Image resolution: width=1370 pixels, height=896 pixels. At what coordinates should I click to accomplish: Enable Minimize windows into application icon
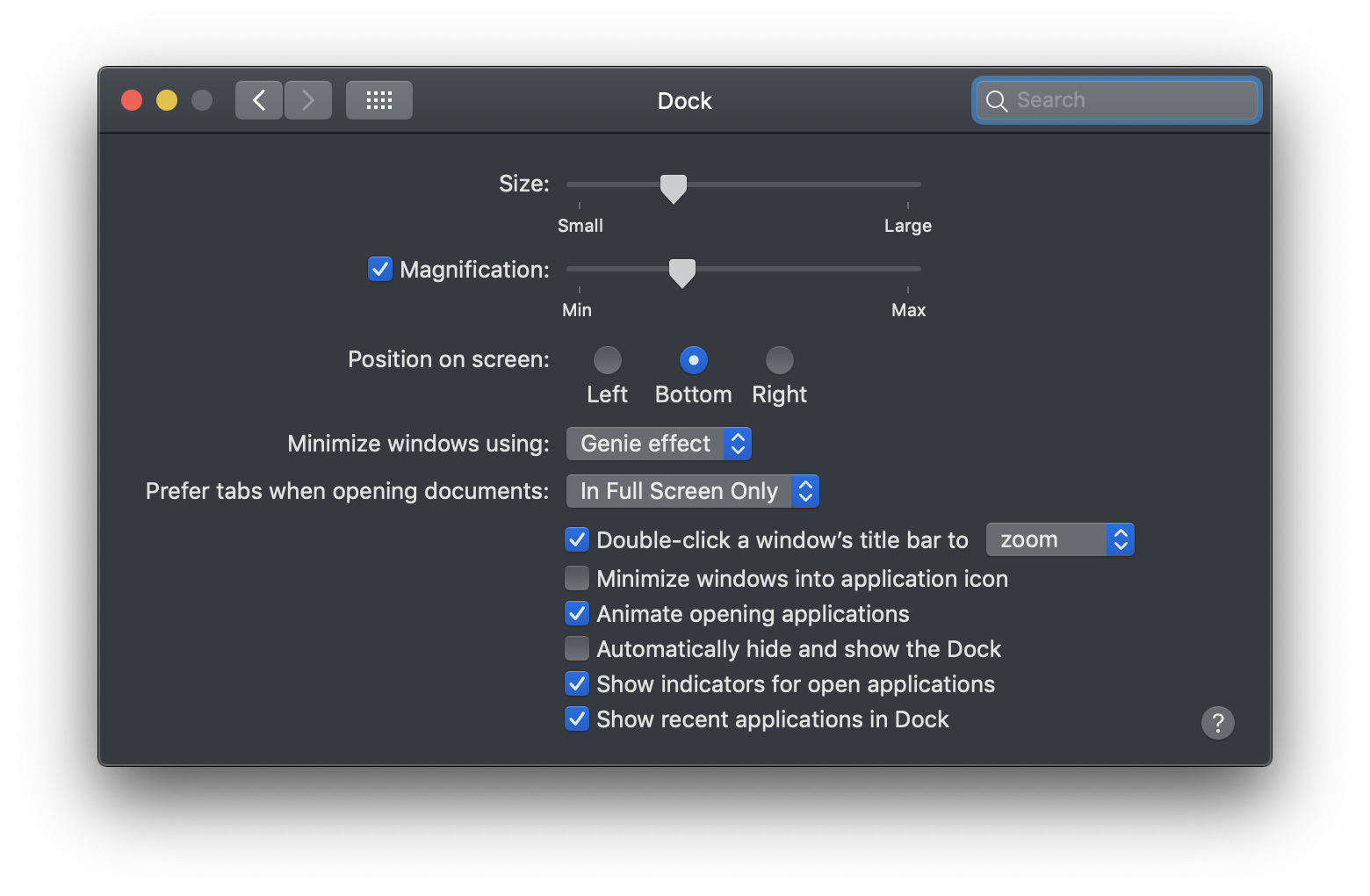click(x=577, y=578)
